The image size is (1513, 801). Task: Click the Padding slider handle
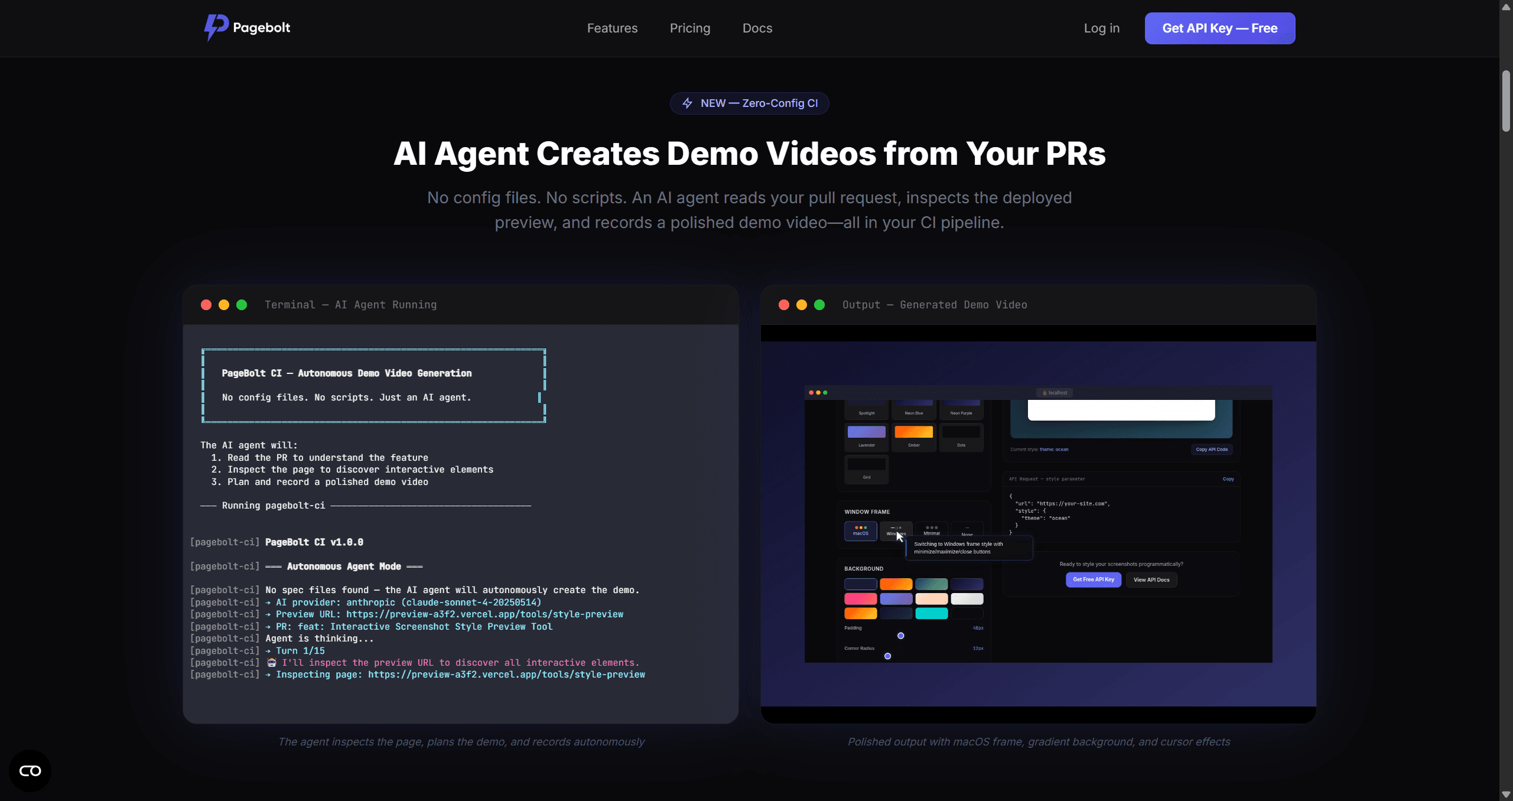901,636
